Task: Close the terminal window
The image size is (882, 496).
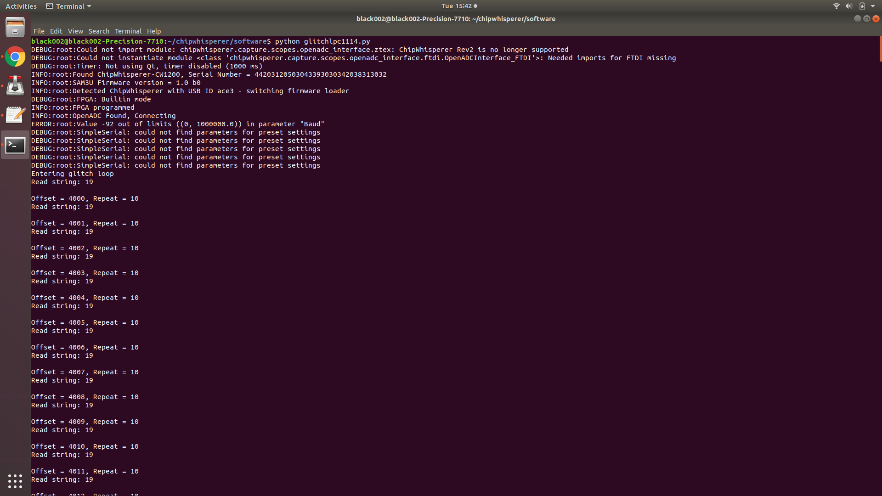Action: pos(876,19)
